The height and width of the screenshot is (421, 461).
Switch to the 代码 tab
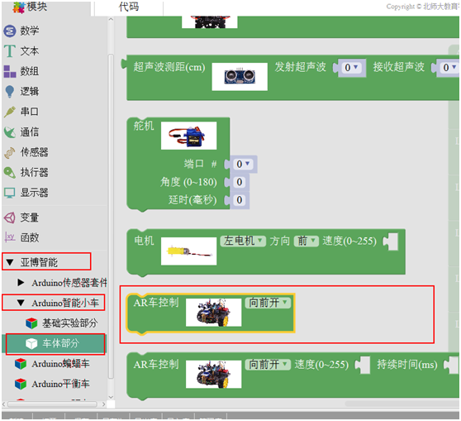click(129, 7)
